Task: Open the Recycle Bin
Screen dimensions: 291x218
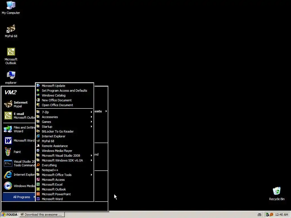Action: 277,194
